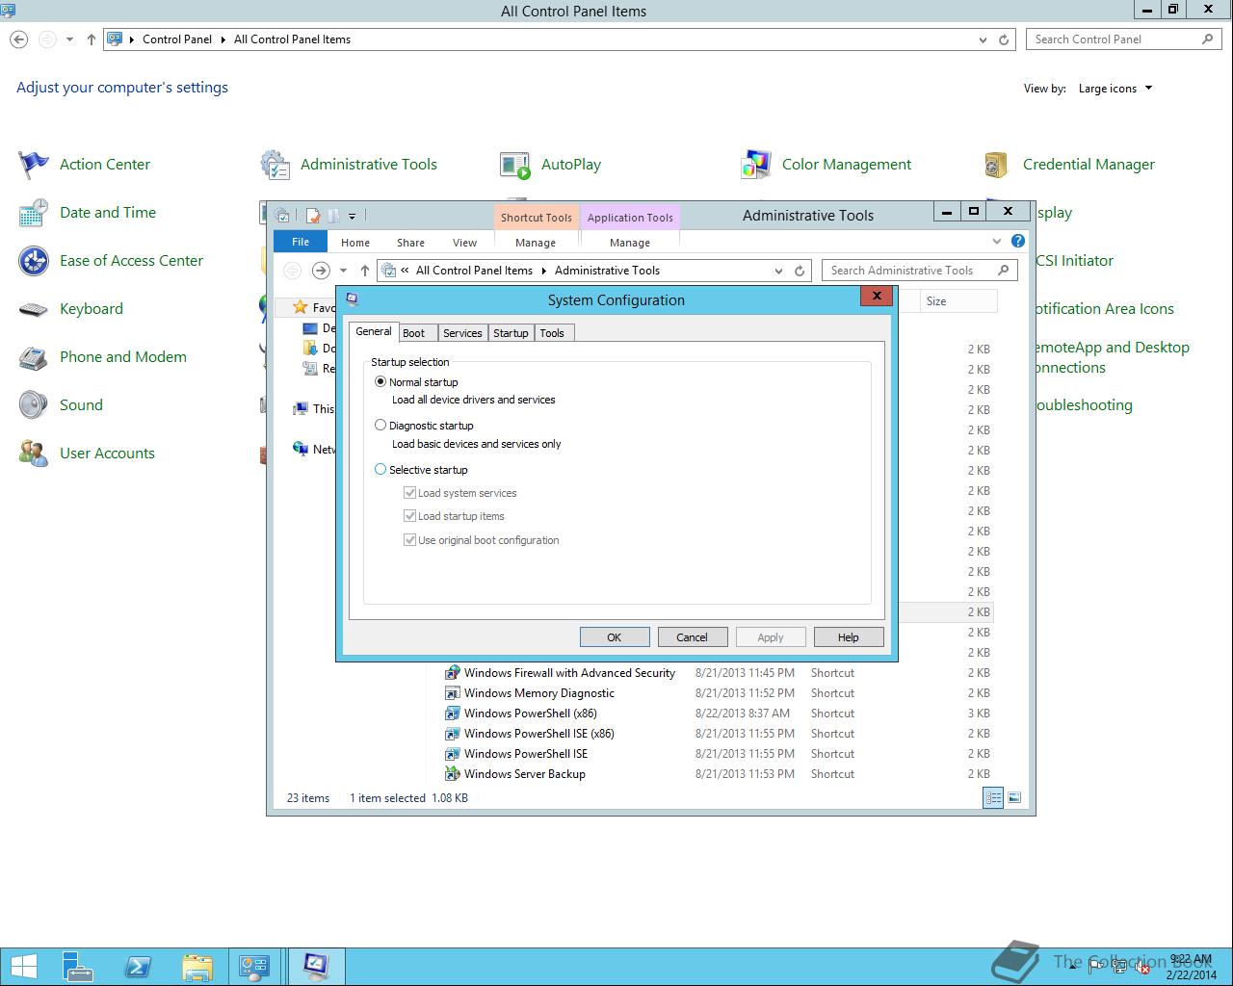Click the Search Control Panel field

tap(1124, 39)
